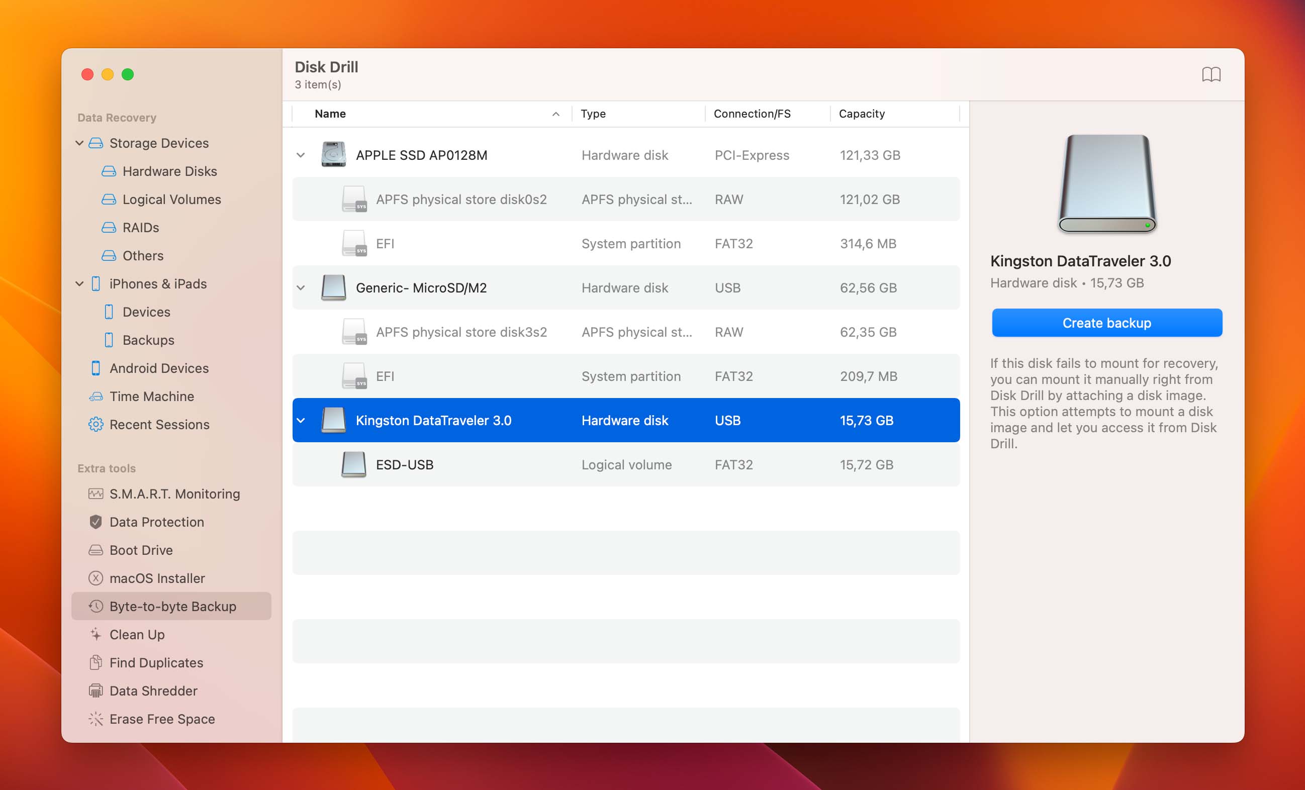Open S.M.A.R.T. Monitoring tool
Viewport: 1305px width, 790px height.
[175, 493]
